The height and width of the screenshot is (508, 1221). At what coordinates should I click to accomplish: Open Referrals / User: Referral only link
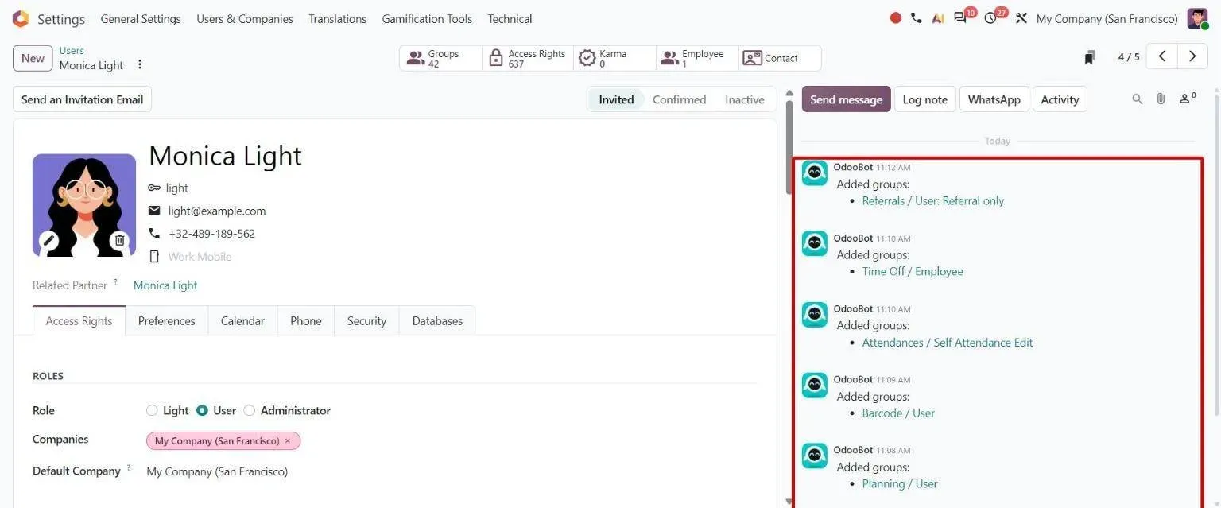click(932, 200)
